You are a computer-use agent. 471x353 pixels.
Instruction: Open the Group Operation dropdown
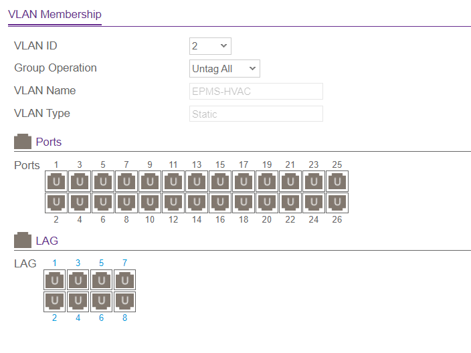click(225, 69)
